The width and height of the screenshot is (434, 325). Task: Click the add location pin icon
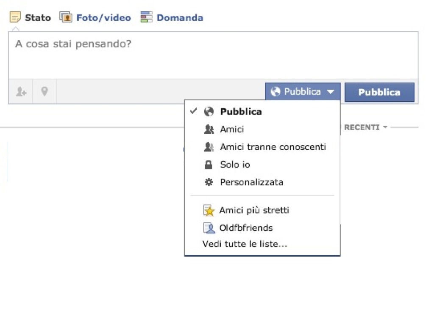[45, 91]
